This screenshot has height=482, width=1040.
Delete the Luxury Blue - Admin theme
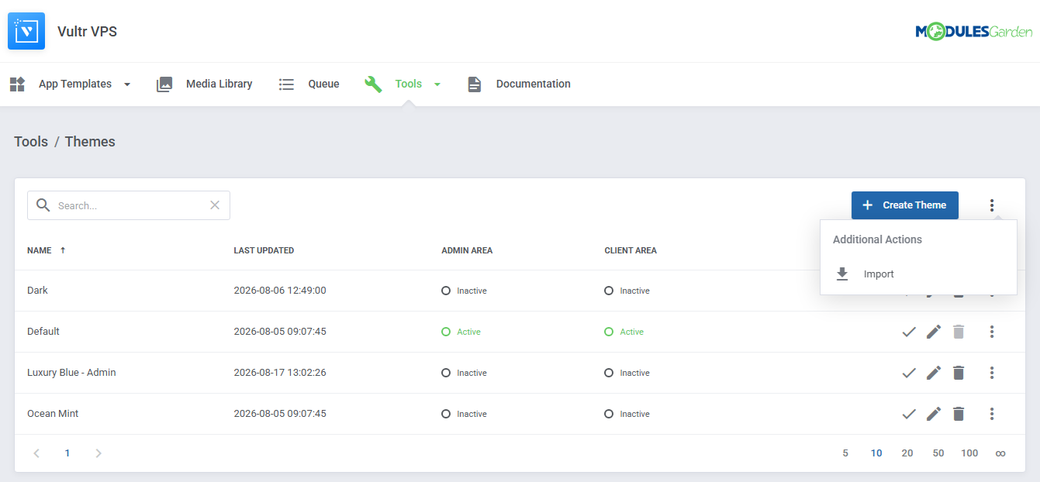click(x=959, y=373)
